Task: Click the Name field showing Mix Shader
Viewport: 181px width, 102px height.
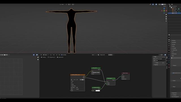Action: (x=161, y=59)
